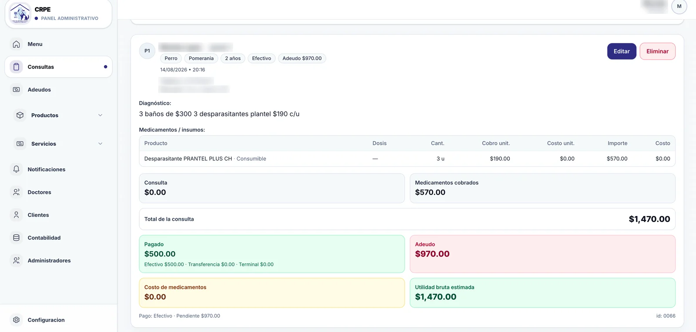
Task: Open the Administradores section
Action: (x=58, y=261)
